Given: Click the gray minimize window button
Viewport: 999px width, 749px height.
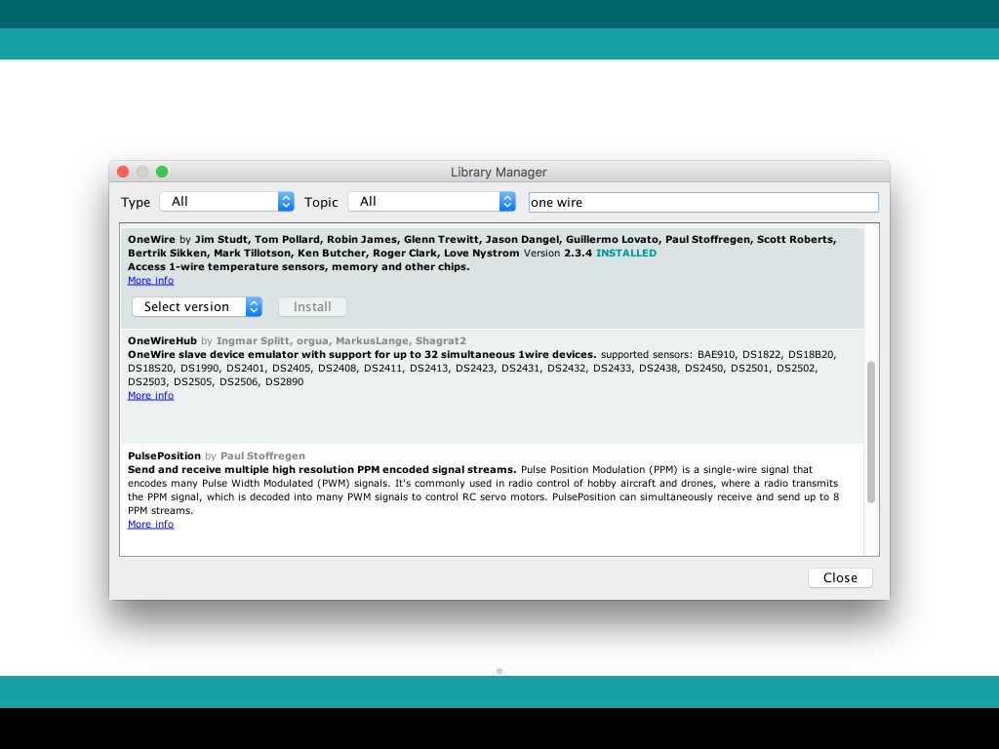Looking at the screenshot, I should (142, 172).
